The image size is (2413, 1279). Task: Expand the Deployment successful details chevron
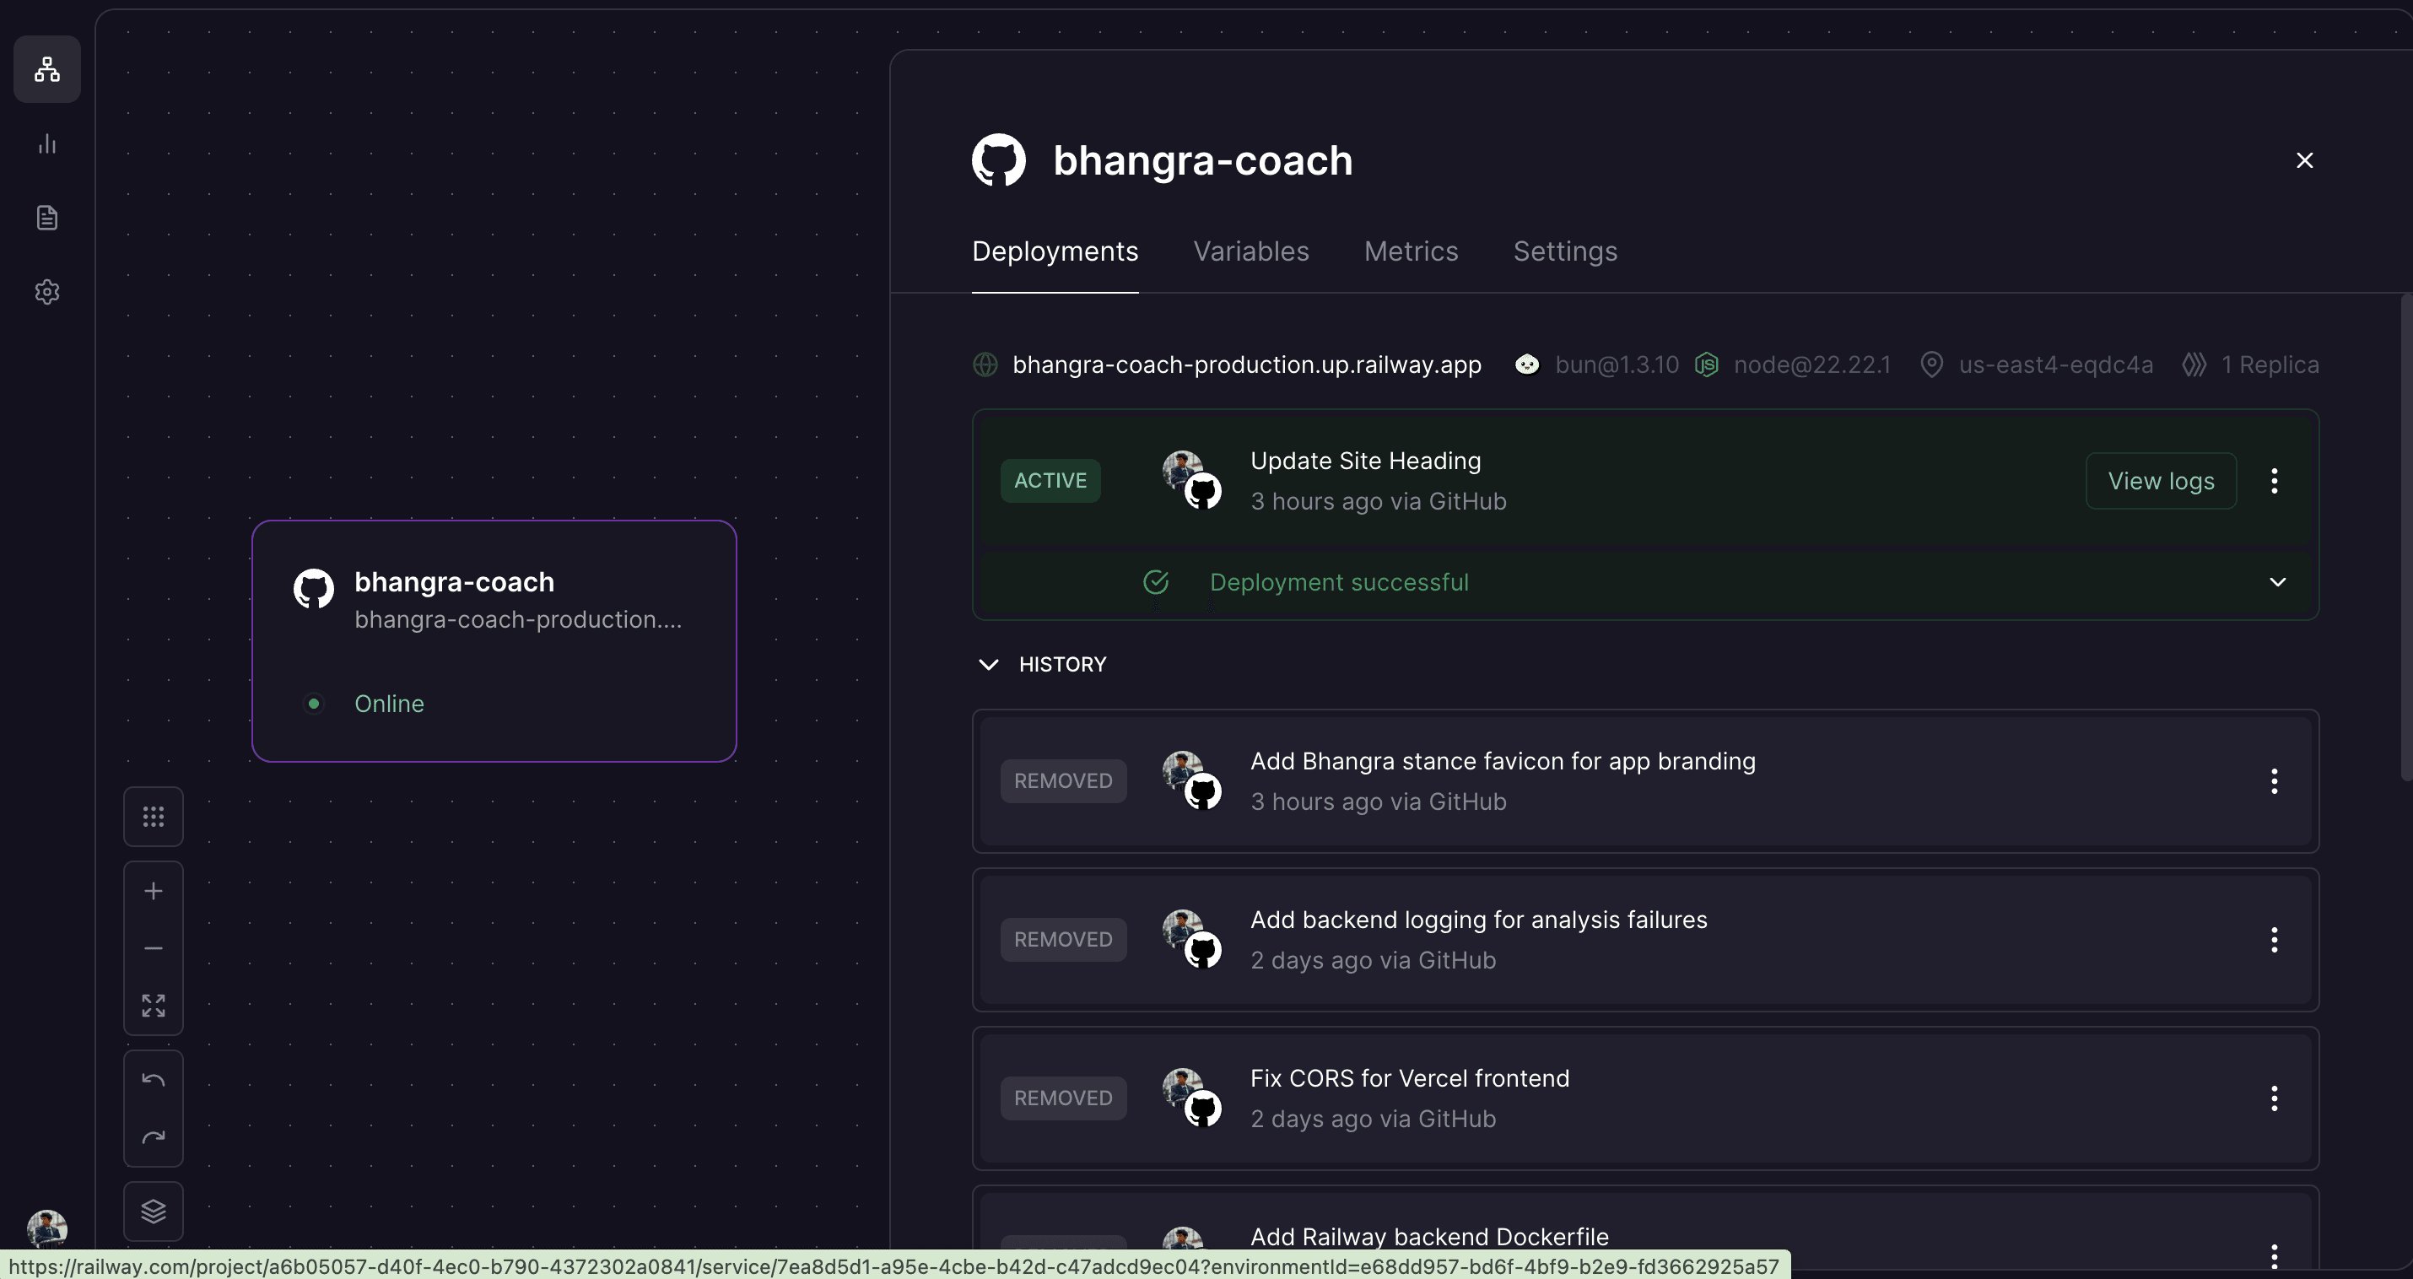click(2278, 582)
